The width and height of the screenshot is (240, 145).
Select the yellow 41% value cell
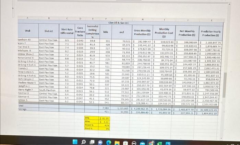coord(104,125)
